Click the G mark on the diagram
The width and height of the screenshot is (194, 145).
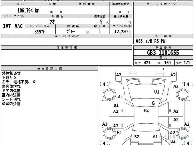pyautogui.click(x=153, y=103)
